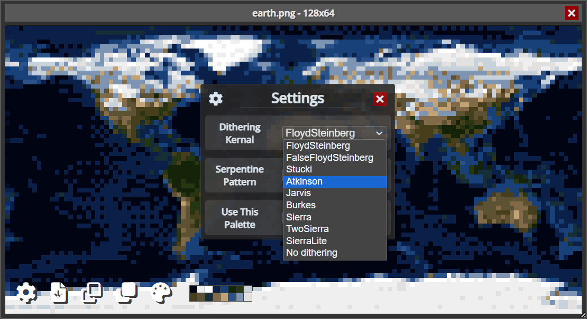Click the paste image icon
Viewport: 587px width, 319px height.
(126, 293)
